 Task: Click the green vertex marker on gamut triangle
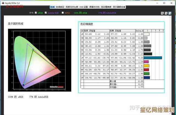[33, 50]
